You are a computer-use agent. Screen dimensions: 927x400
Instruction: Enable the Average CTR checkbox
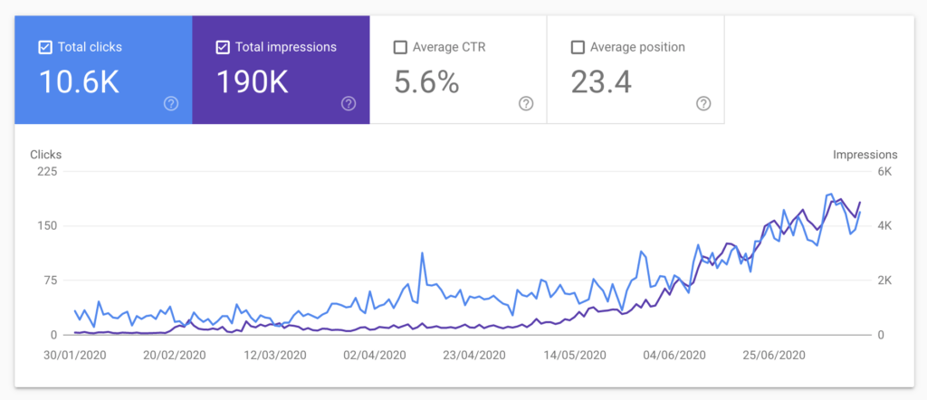tap(400, 47)
